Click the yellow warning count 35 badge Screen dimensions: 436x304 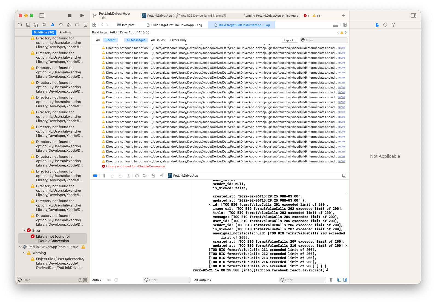(x=316, y=16)
